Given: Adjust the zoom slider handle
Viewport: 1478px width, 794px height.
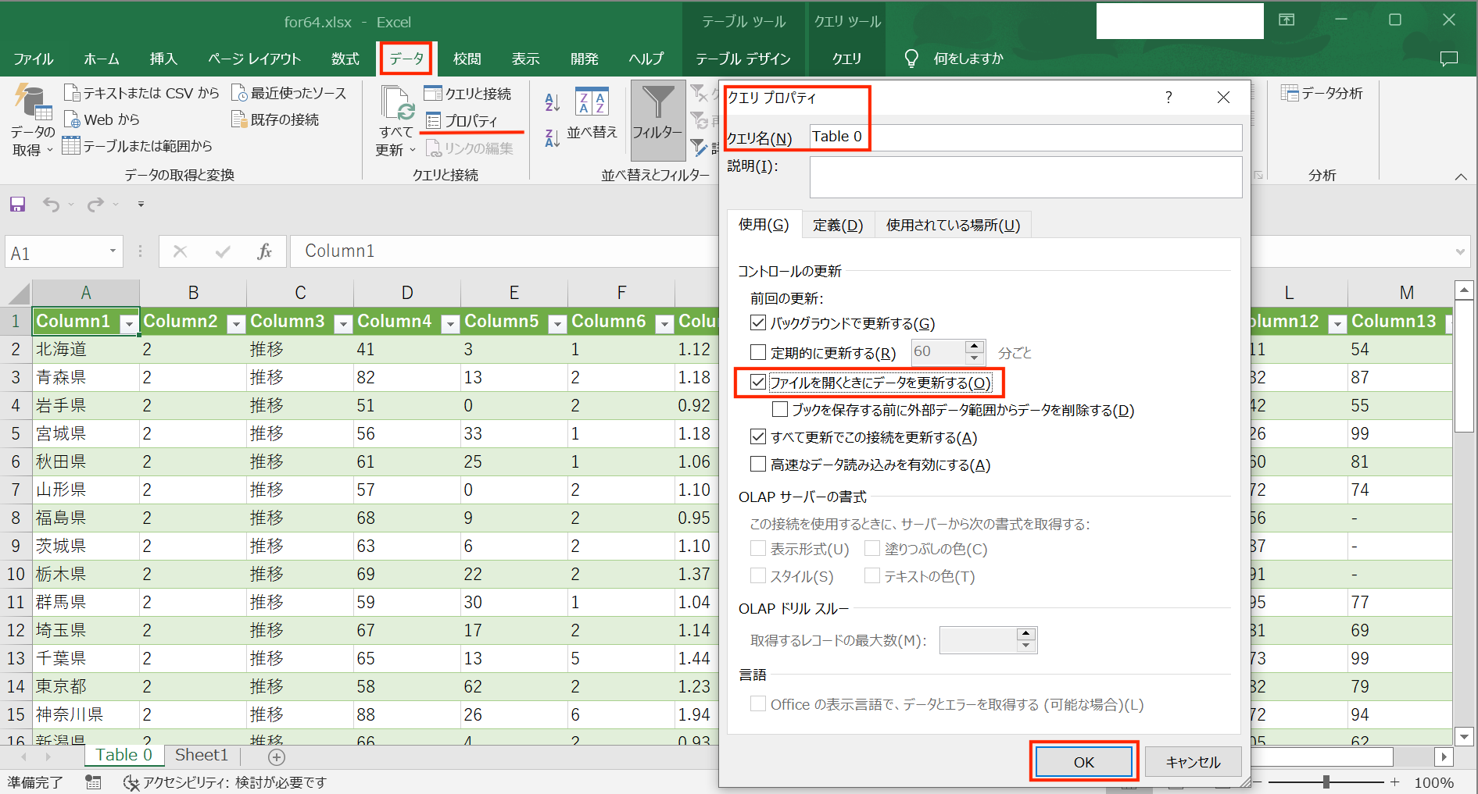Looking at the screenshot, I should click(1326, 782).
